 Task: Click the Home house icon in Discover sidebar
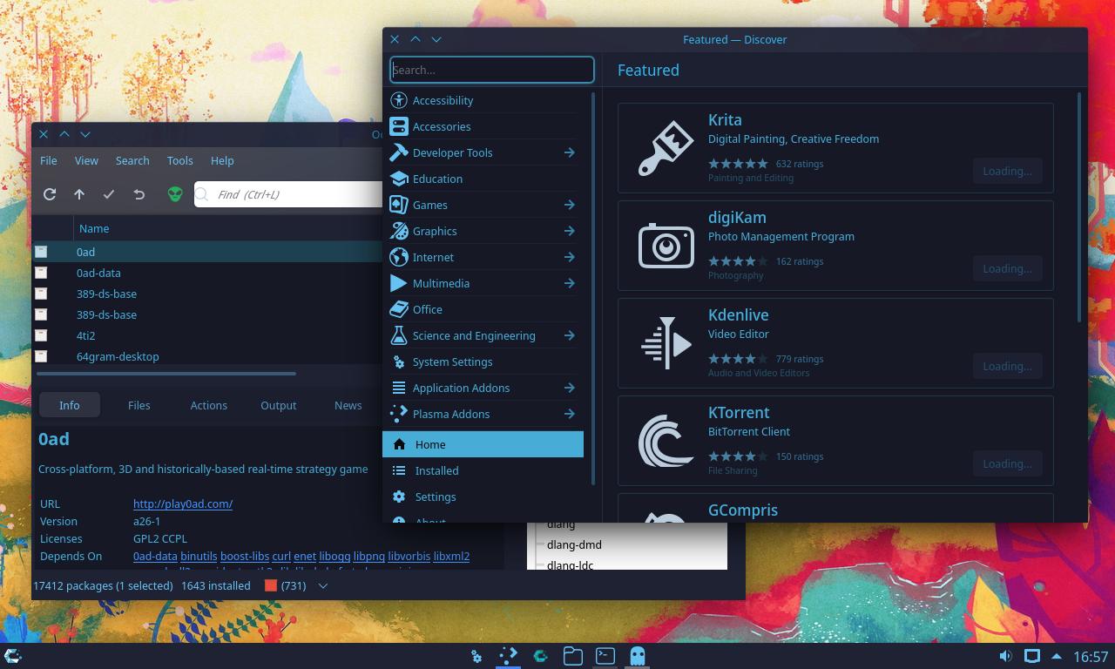[x=399, y=444]
